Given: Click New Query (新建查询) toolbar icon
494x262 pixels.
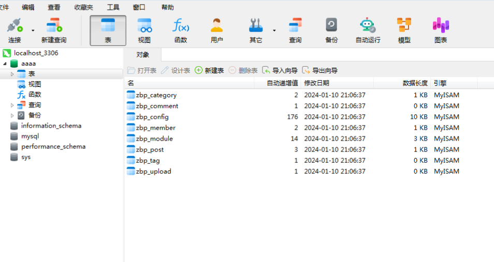Looking at the screenshot, I should click(x=54, y=30).
